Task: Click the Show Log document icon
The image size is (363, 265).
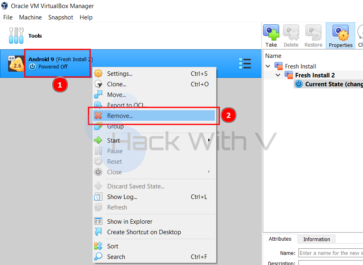Action: [x=98, y=197]
